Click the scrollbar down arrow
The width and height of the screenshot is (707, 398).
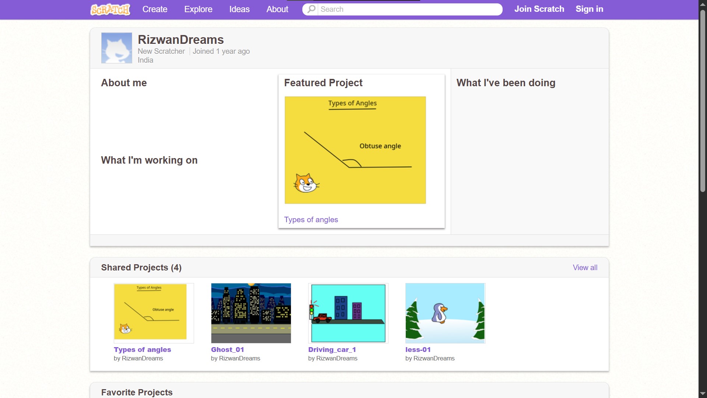pos(702,394)
